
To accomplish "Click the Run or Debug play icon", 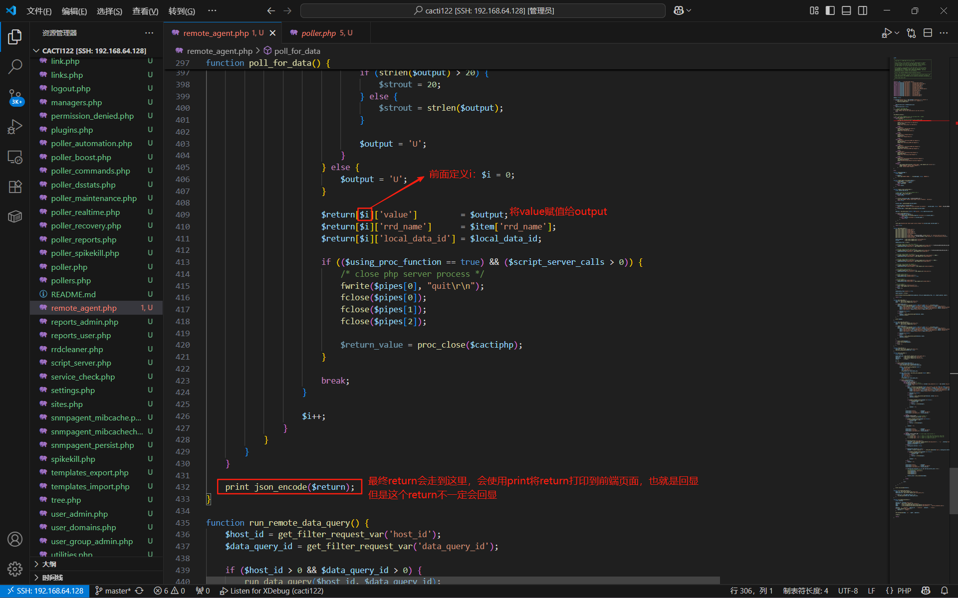I will tap(887, 33).
